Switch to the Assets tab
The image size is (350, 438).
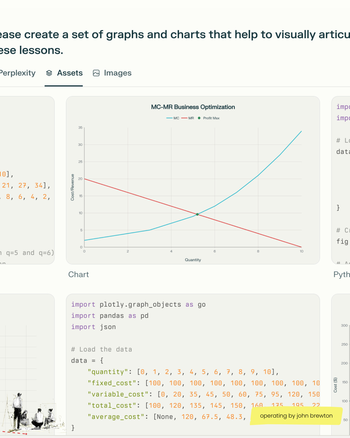coord(64,73)
